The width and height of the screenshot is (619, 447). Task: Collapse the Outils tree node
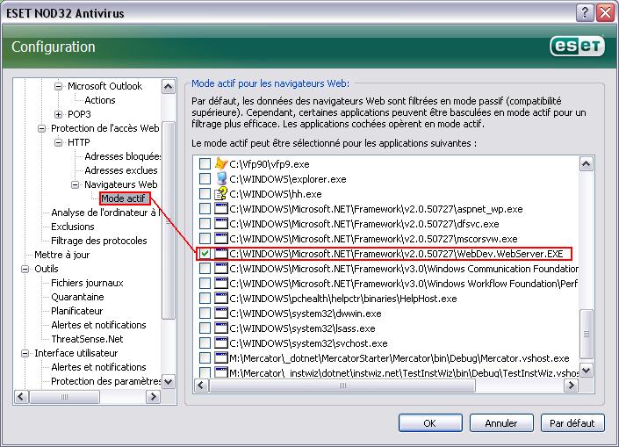point(25,269)
